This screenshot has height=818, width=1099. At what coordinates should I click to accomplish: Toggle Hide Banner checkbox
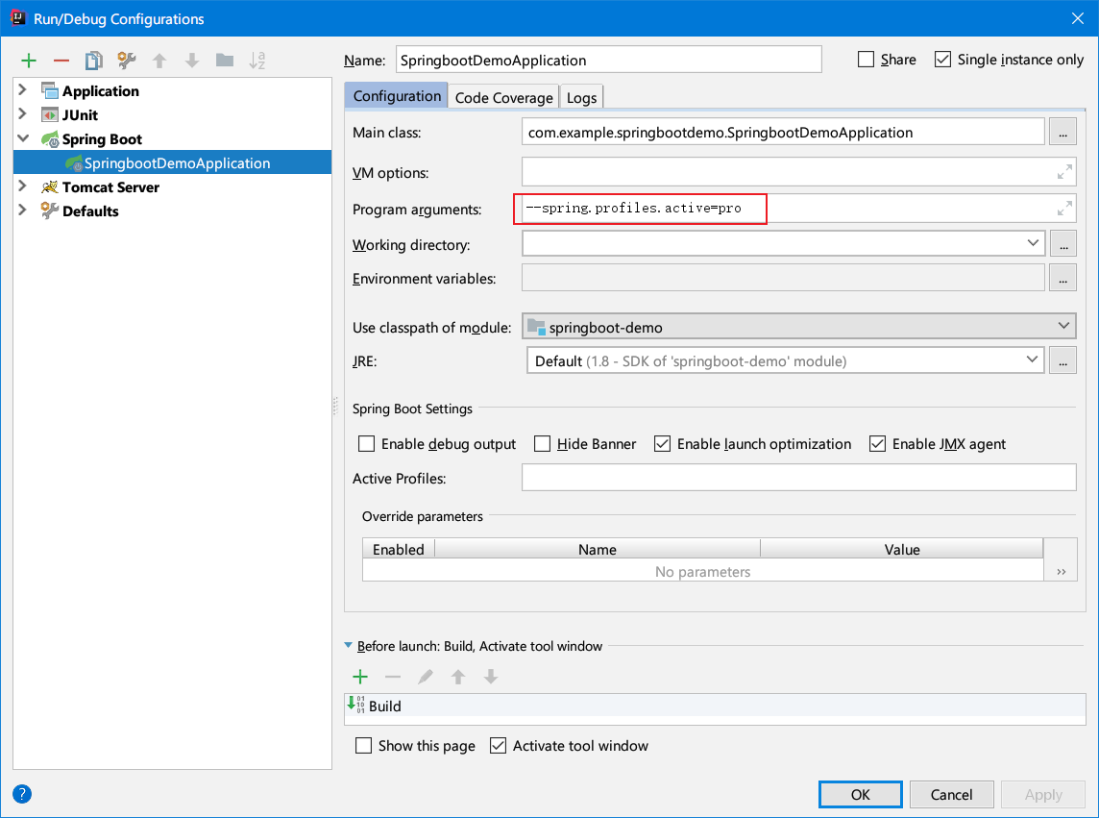coord(542,444)
